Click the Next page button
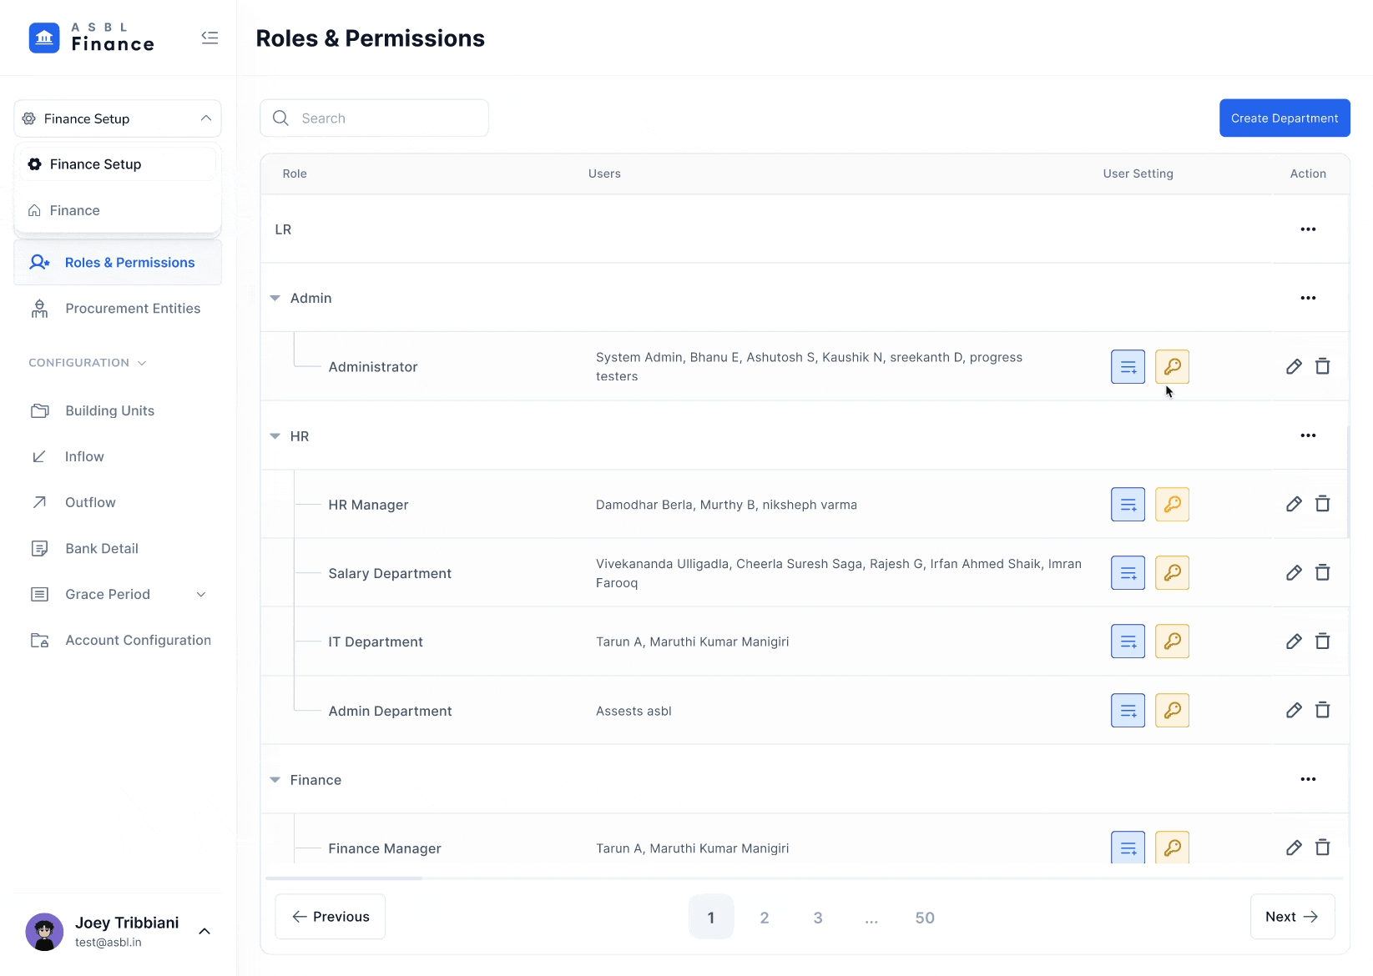This screenshot has width=1373, height=976. [1292, 917]
